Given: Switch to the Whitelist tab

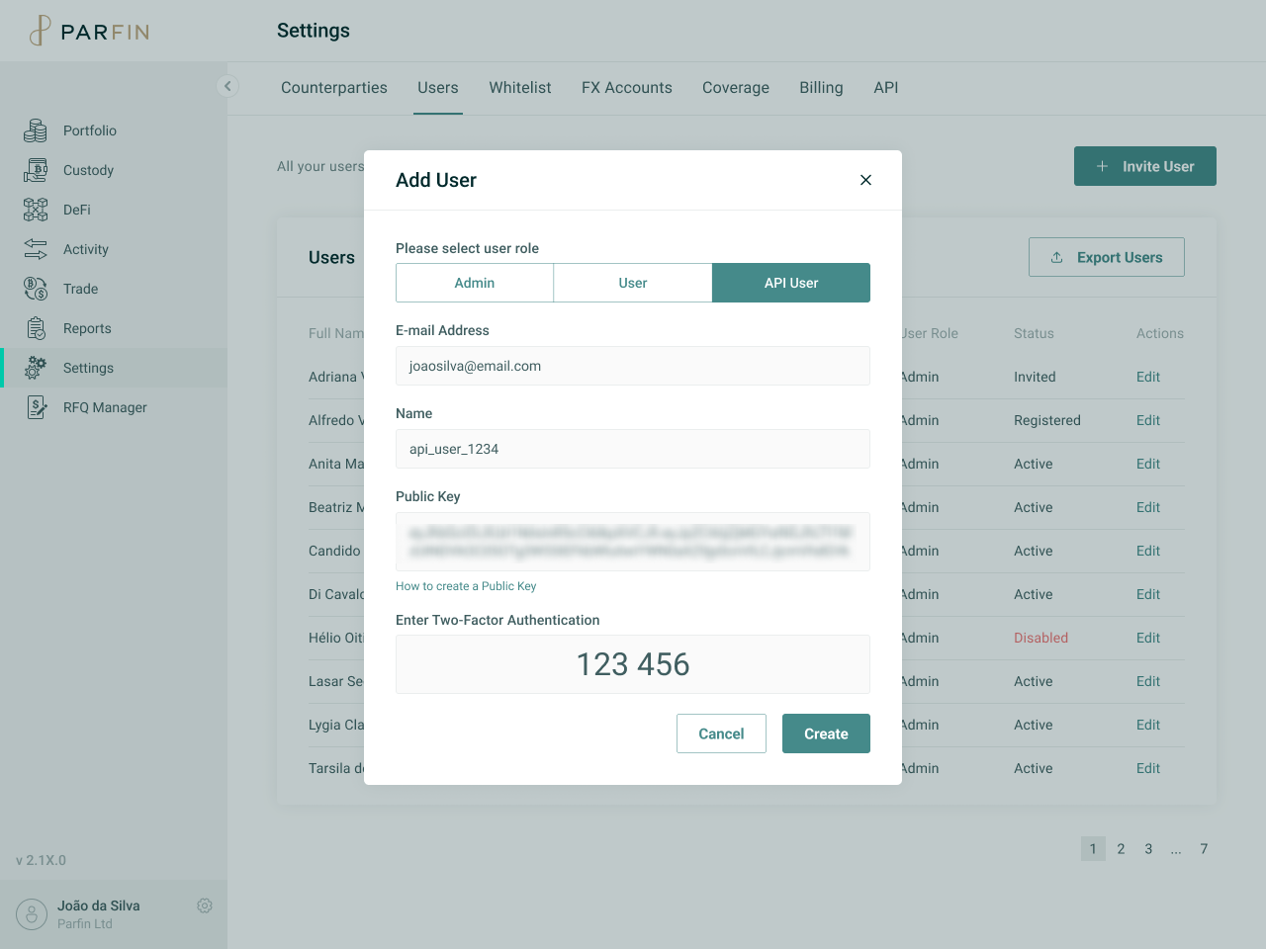Looking at the screenshot, I should coord(519,88).
